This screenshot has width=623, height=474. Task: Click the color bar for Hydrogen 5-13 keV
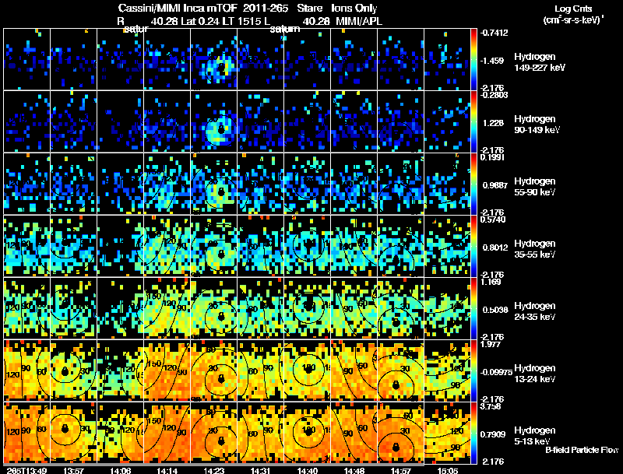click(473, 433)
